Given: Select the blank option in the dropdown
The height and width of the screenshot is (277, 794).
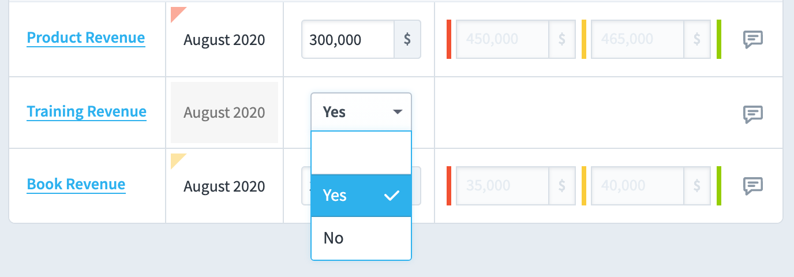Looking at the screenshot, I should pyautogui.click(x=361, y=153).
